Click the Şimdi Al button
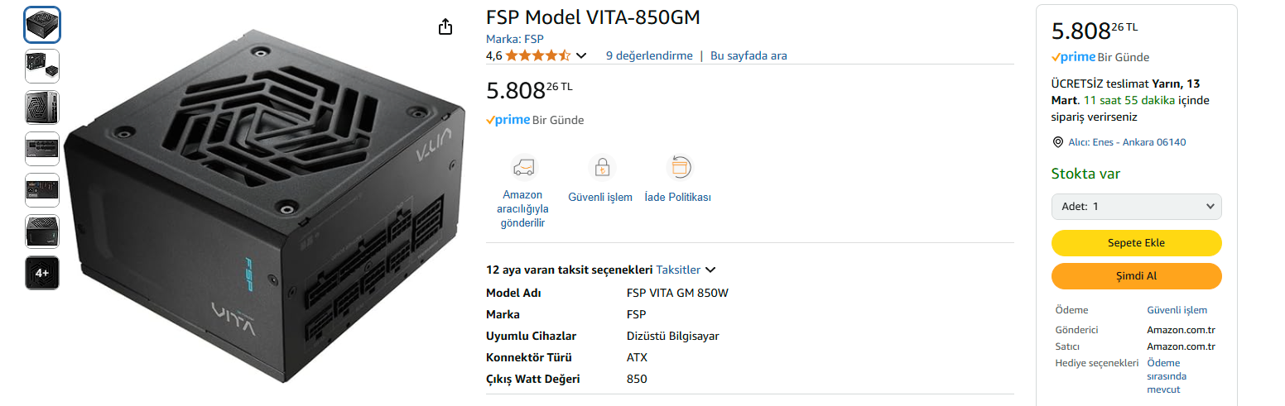This screenshot has height=406, width=1285. (1136, 276)
